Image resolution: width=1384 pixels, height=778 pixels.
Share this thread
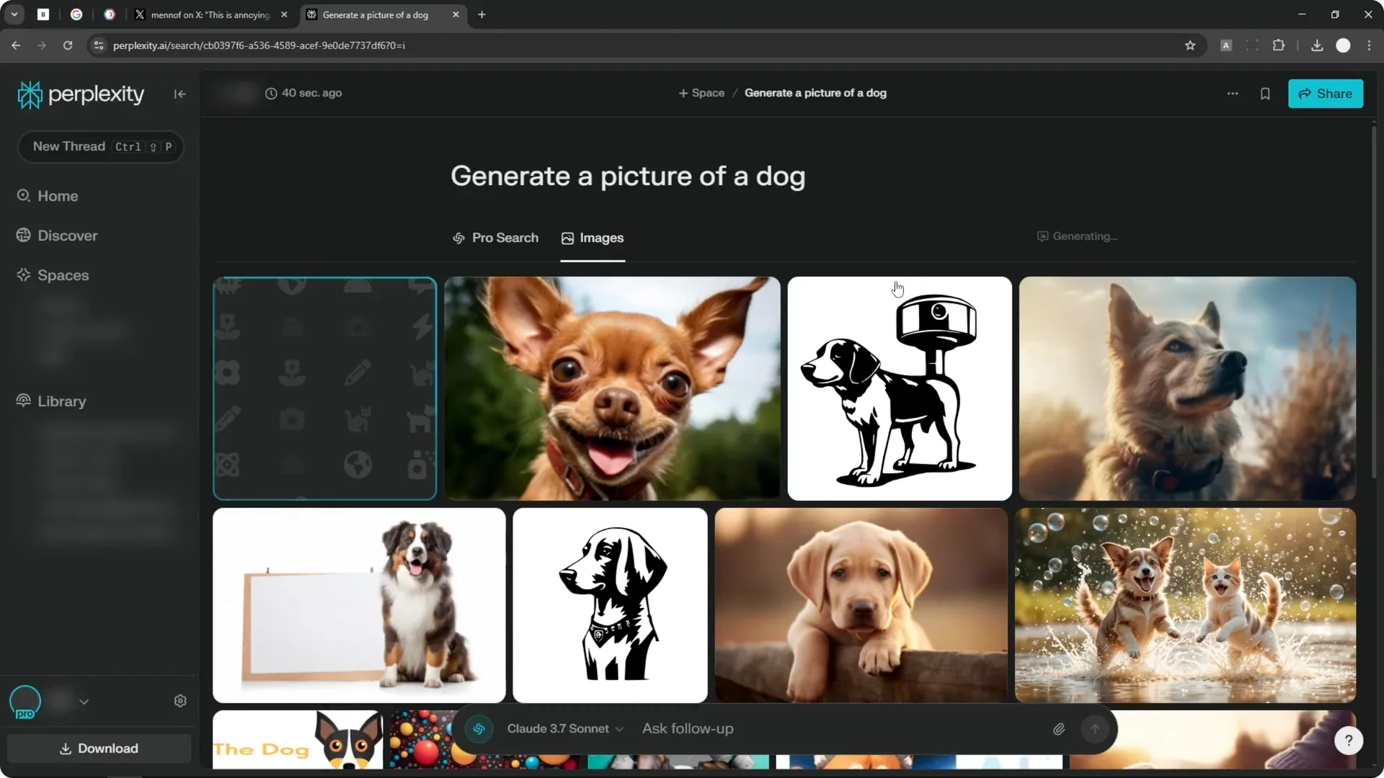[x=1326, y=94]
